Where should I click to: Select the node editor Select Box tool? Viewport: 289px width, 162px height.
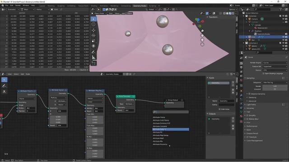[4, 80]
